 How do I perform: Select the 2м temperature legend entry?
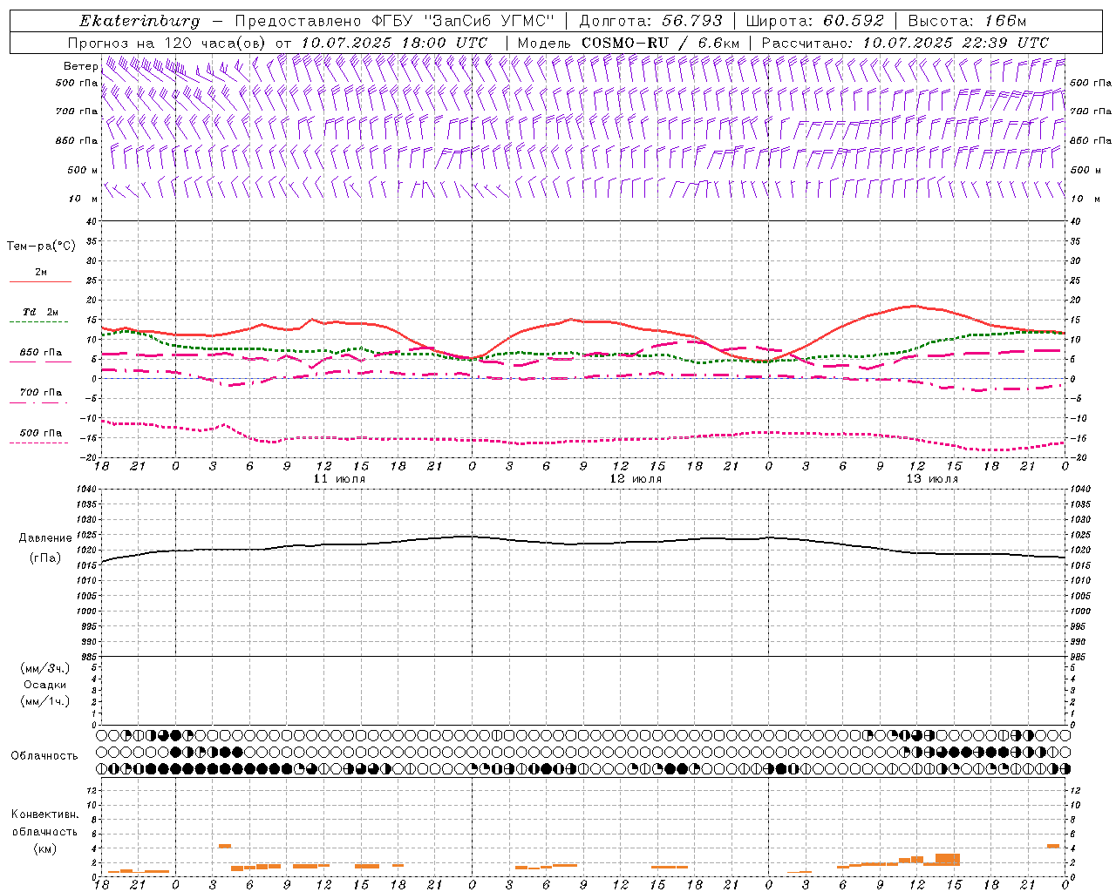(x=40, y=273)
